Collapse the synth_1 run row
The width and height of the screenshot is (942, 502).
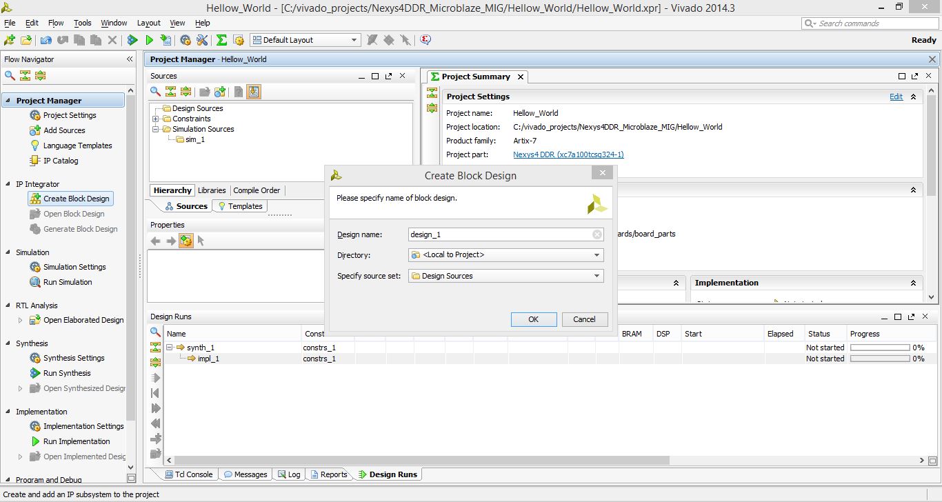pyautogui.click(x=170, y=348)
